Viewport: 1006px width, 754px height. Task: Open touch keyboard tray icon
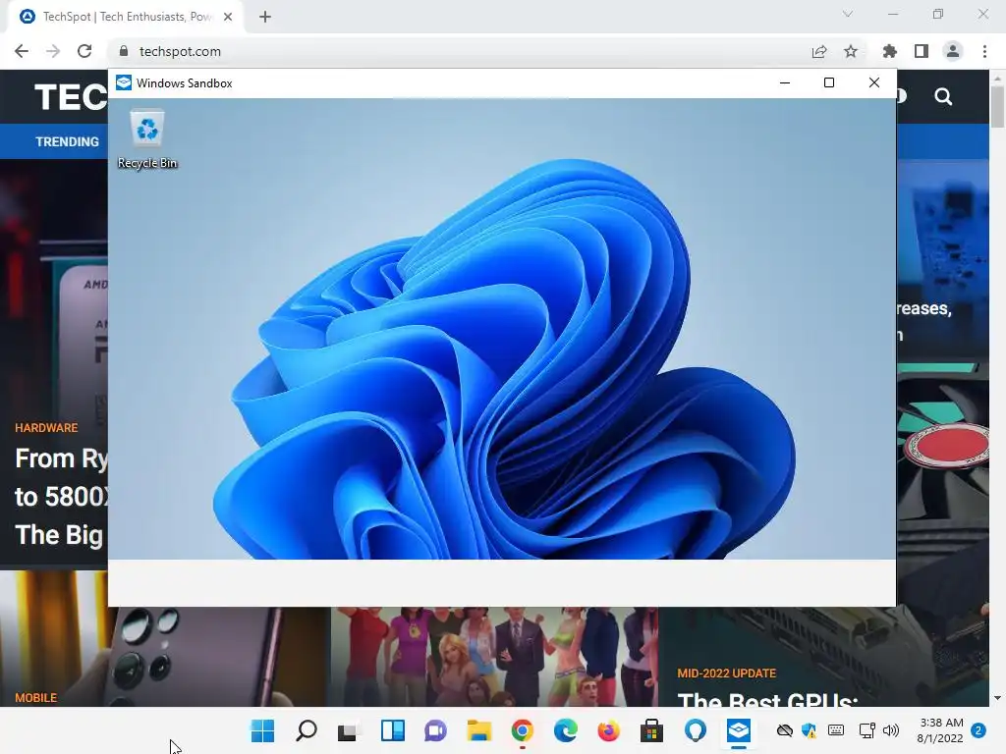[x=835, y=730]
